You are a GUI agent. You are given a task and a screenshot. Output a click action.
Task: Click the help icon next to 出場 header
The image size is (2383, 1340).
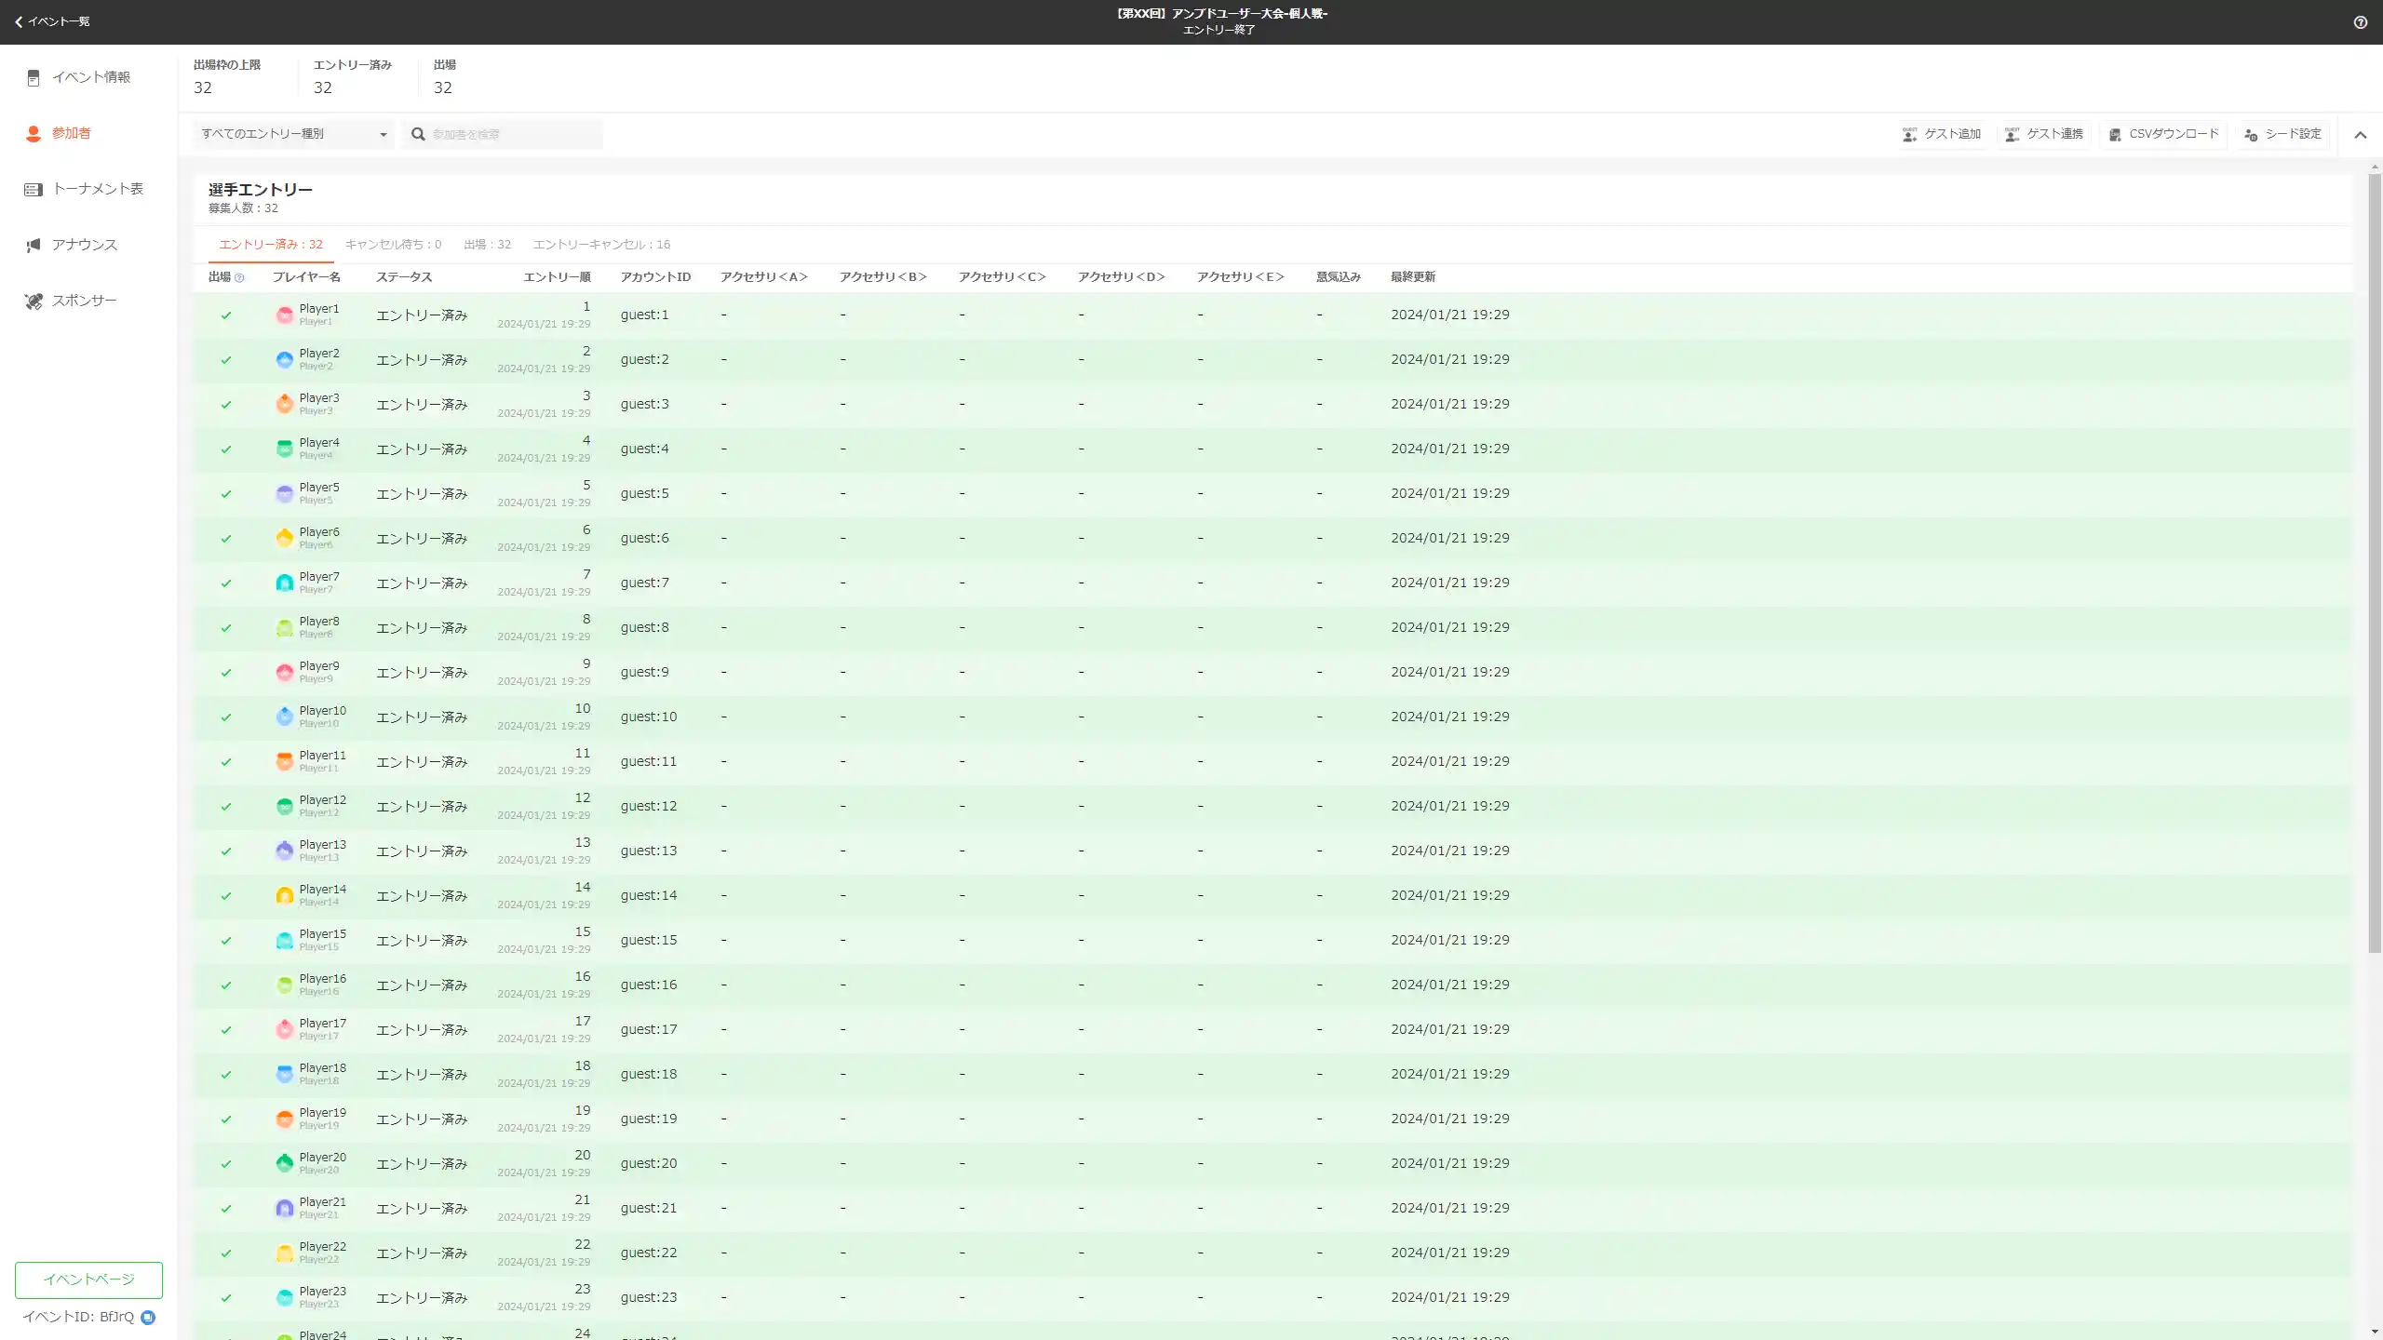(239, 277)
